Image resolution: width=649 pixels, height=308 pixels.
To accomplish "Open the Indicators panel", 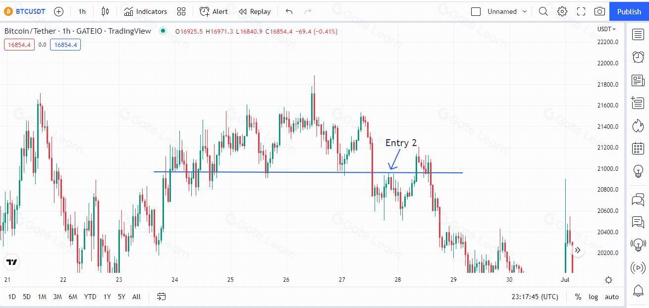I will pos(146,11).
